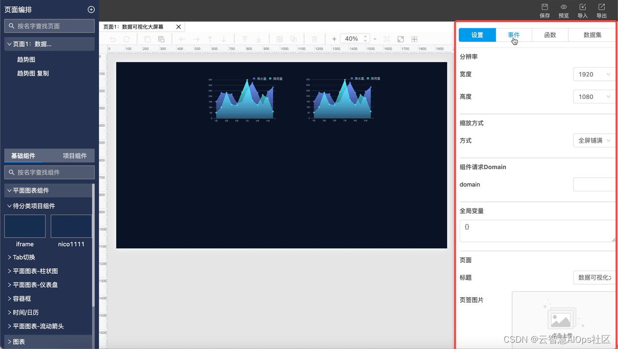Expand the 时间/日历 group
Screen dimensions: 618x349
pos(9,313)
